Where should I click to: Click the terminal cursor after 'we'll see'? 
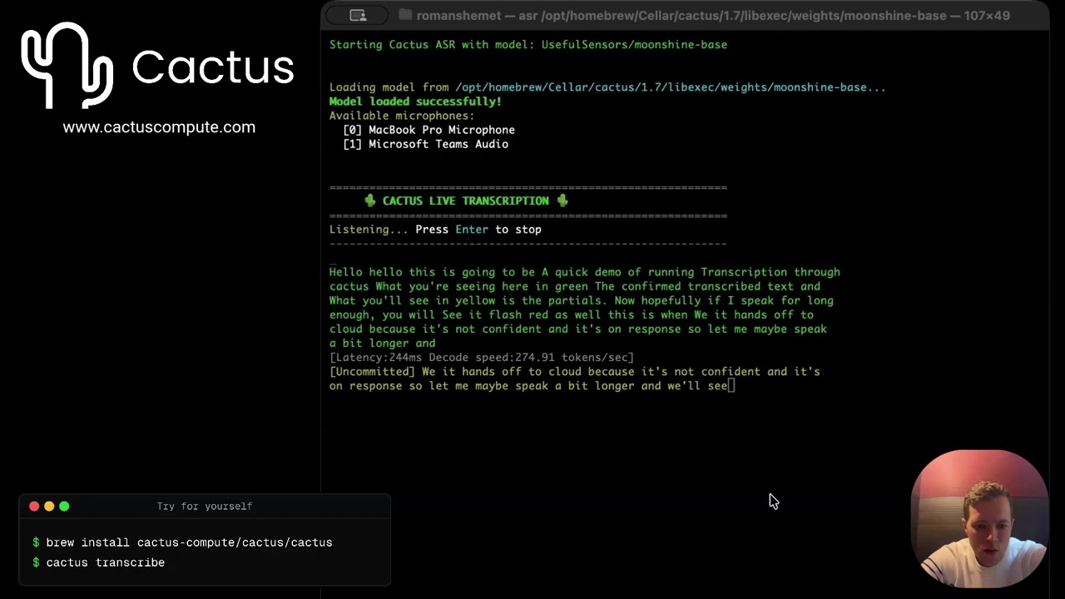[731, 385]
